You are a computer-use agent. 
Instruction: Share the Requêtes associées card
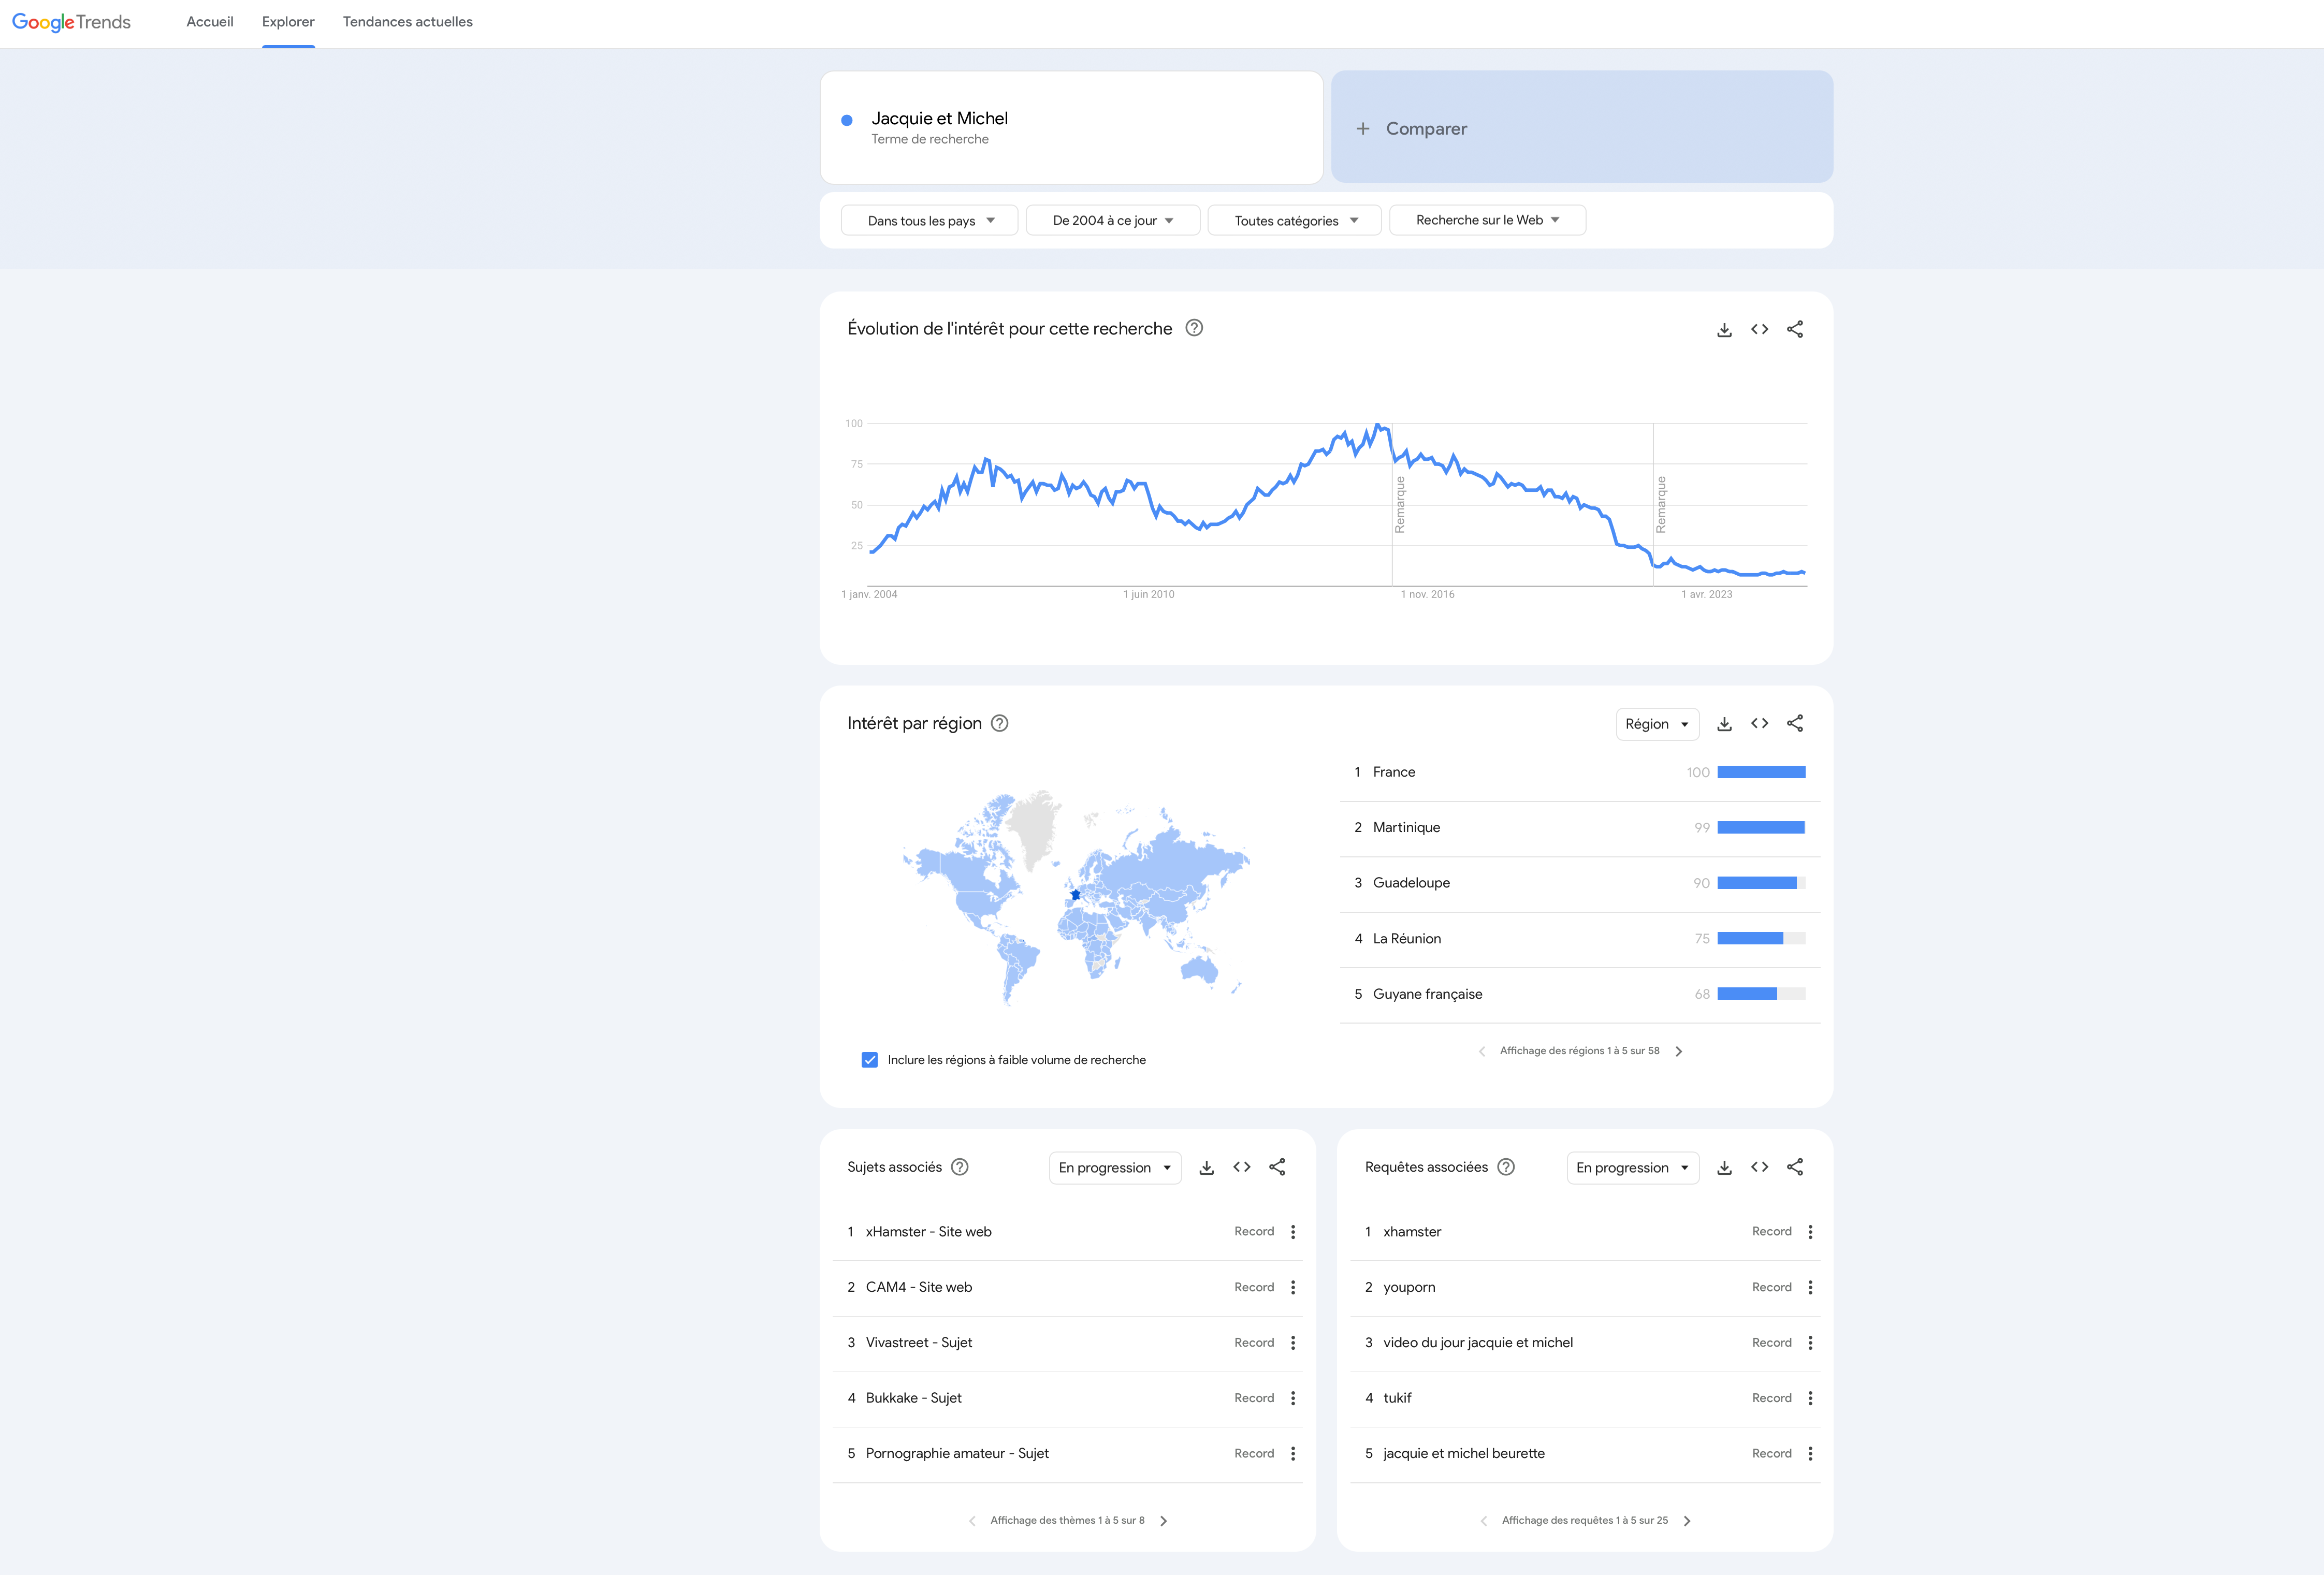[1795, 1167]
